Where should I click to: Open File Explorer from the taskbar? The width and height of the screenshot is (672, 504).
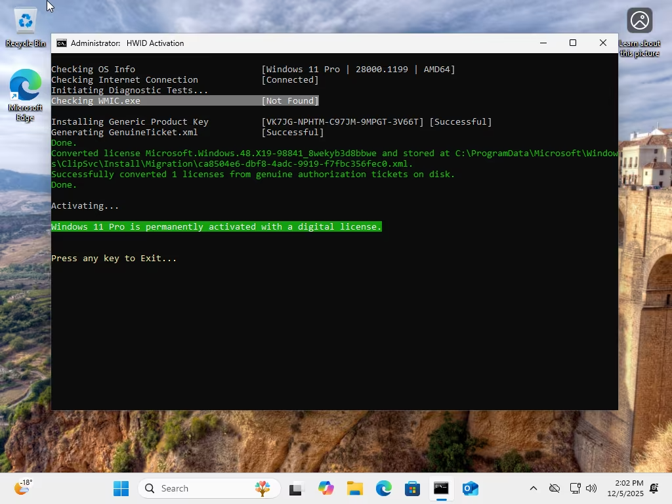click(x=355, y=488)
